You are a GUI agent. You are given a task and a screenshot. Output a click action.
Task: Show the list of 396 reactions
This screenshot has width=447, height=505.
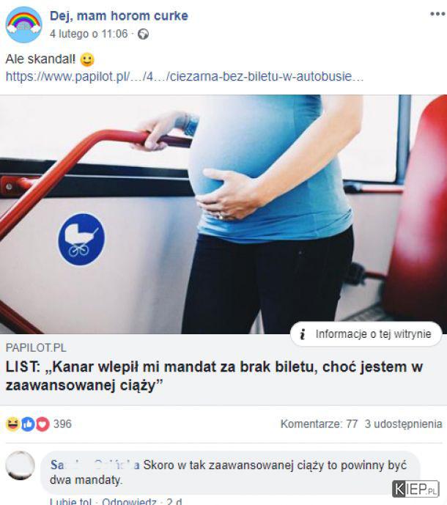point(62,424)
